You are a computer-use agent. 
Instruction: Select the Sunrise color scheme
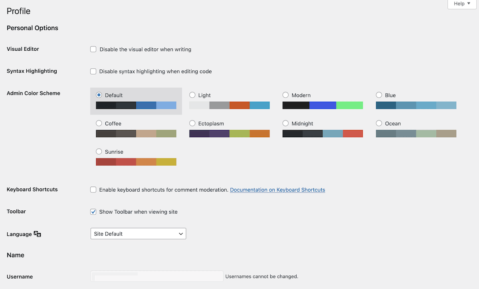coord(99,152)
